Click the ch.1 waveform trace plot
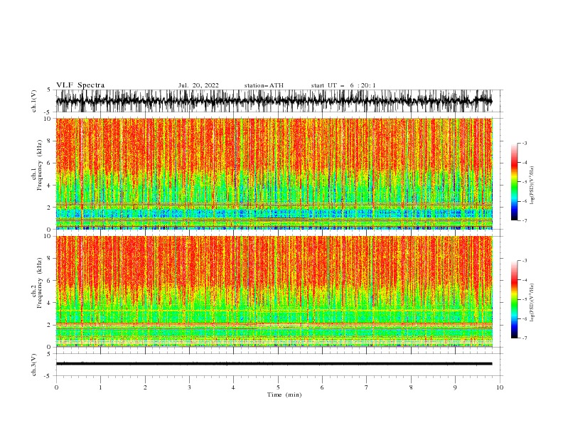The width and height of the screenshot is (563, 435). coord(274,101)
